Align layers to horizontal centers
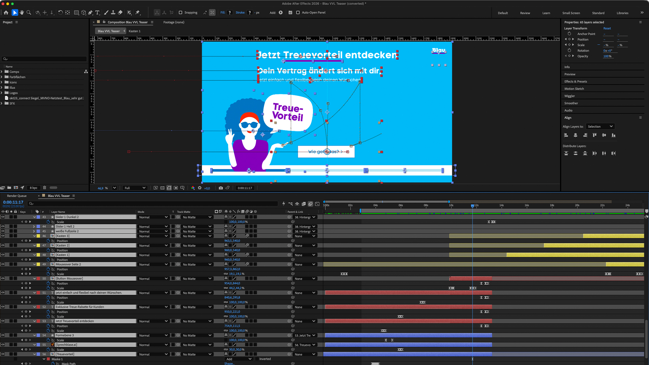 coord(576,135)
